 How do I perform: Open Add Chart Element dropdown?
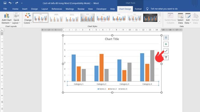[x=7, y=18]
